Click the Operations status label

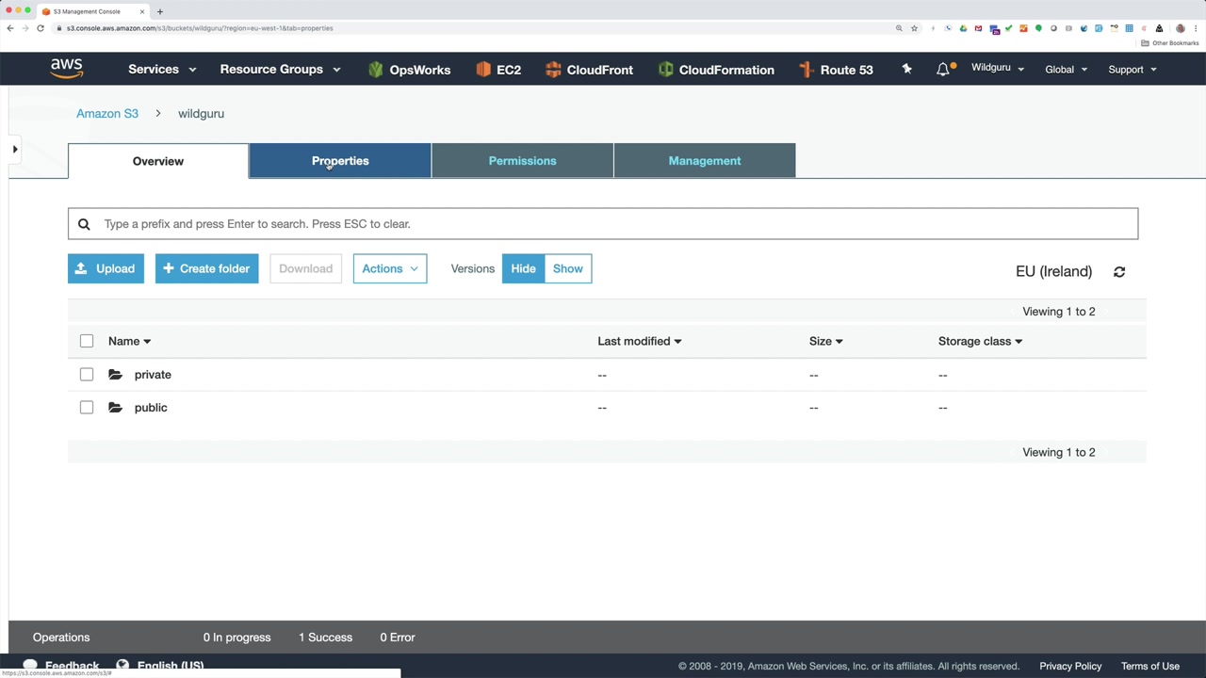click(x=61, y=638)
